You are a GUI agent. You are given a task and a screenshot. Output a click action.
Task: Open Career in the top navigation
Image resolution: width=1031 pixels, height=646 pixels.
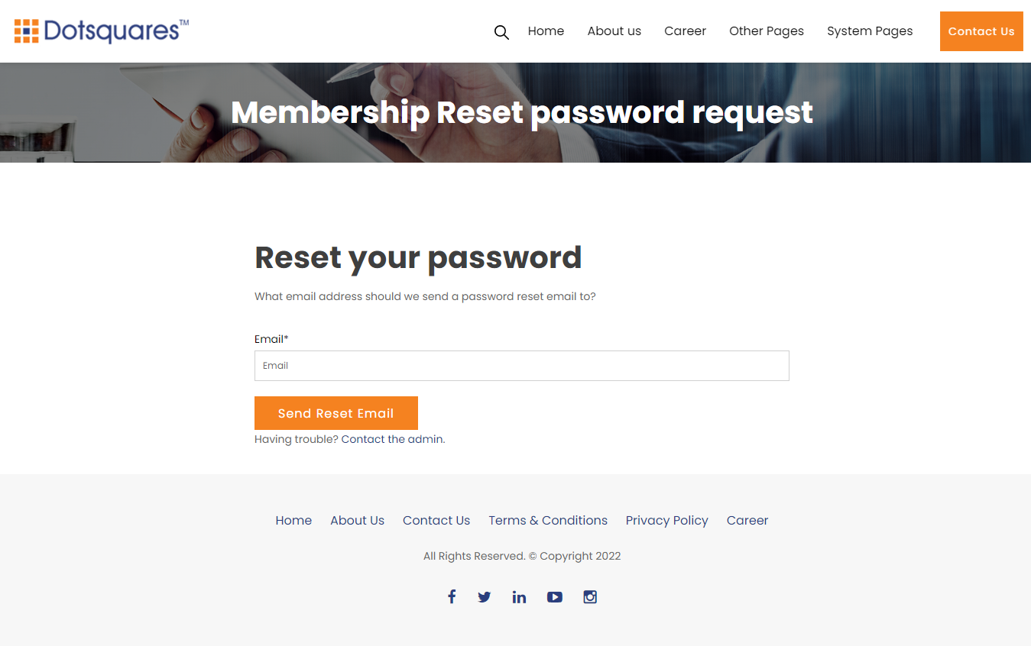coord(685,31)
